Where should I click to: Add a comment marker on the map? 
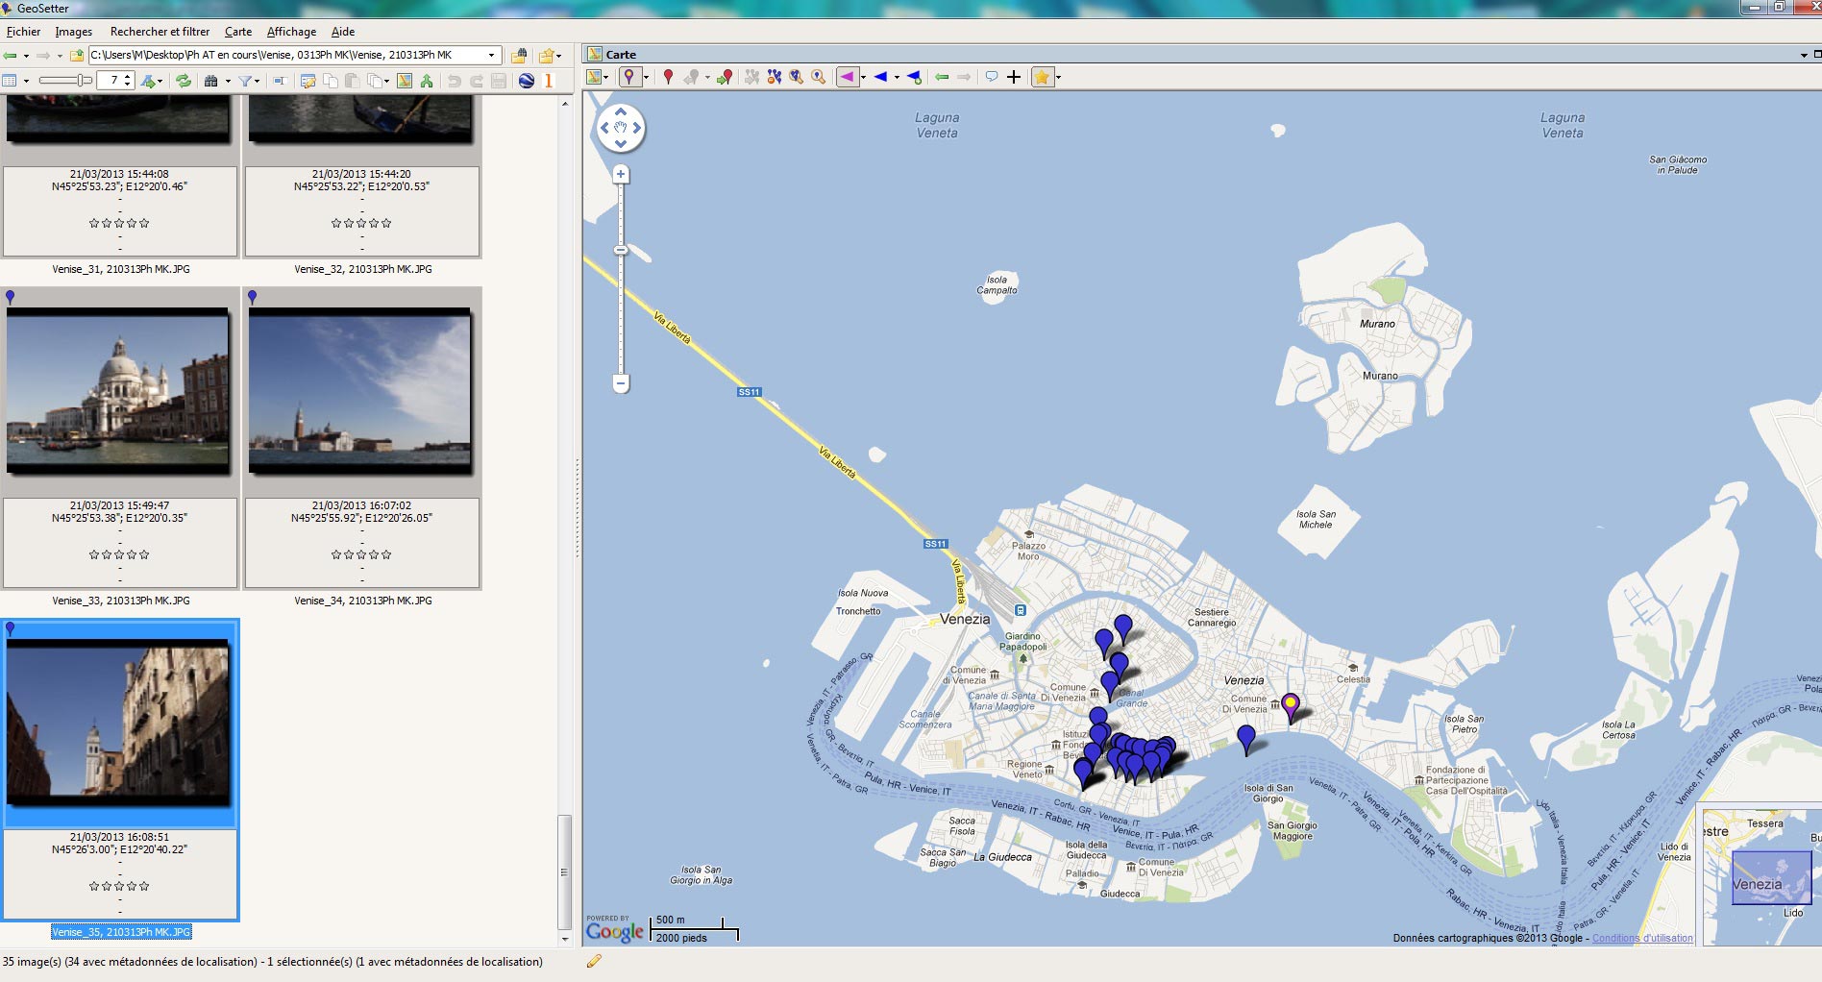pos(992,77)
